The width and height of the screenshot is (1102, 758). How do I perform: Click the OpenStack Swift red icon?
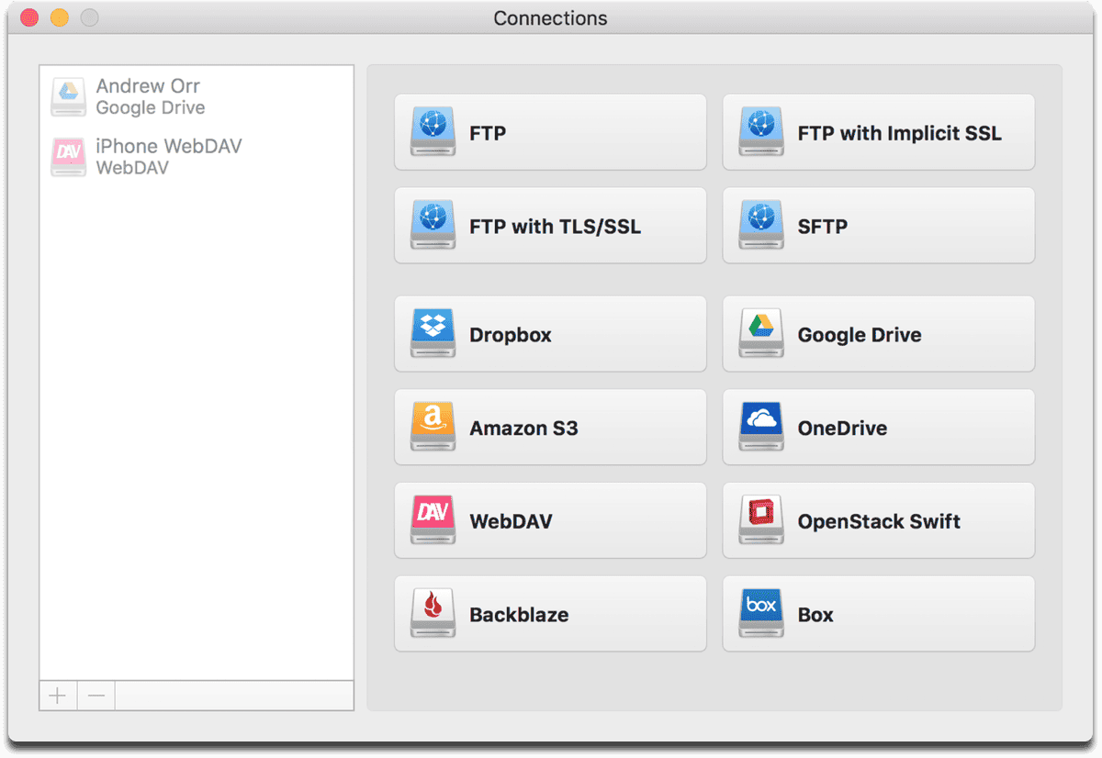pyautogui.click(x=761, y=520)
